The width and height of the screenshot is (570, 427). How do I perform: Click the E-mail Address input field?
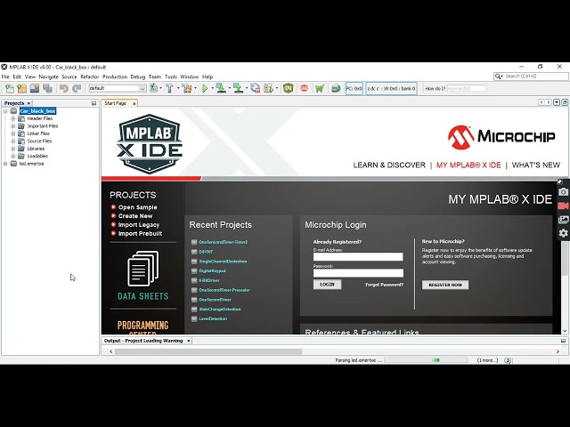pyautogui.click(x=358, y=257)
